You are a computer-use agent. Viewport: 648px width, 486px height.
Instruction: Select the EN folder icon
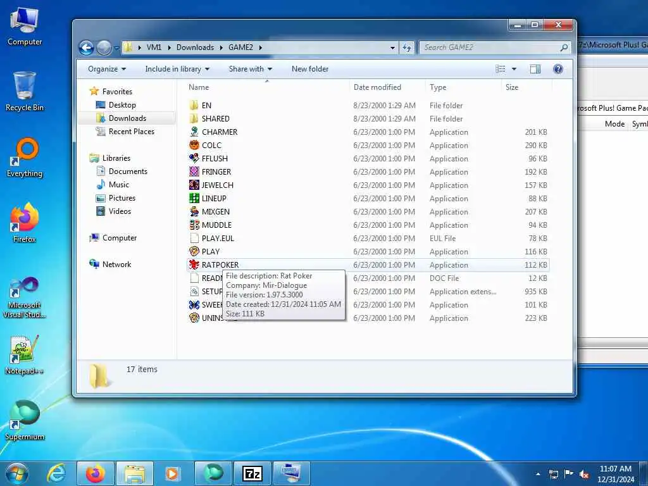coord(194,105)
